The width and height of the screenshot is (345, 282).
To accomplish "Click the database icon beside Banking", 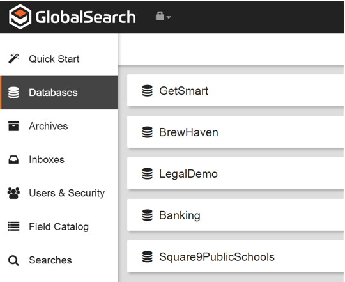I will pos(147,215).
